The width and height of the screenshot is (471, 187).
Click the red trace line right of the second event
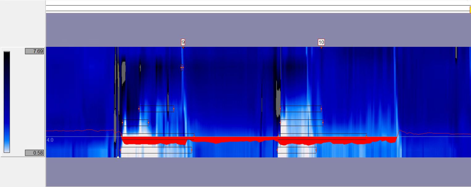tap(434, 133)
